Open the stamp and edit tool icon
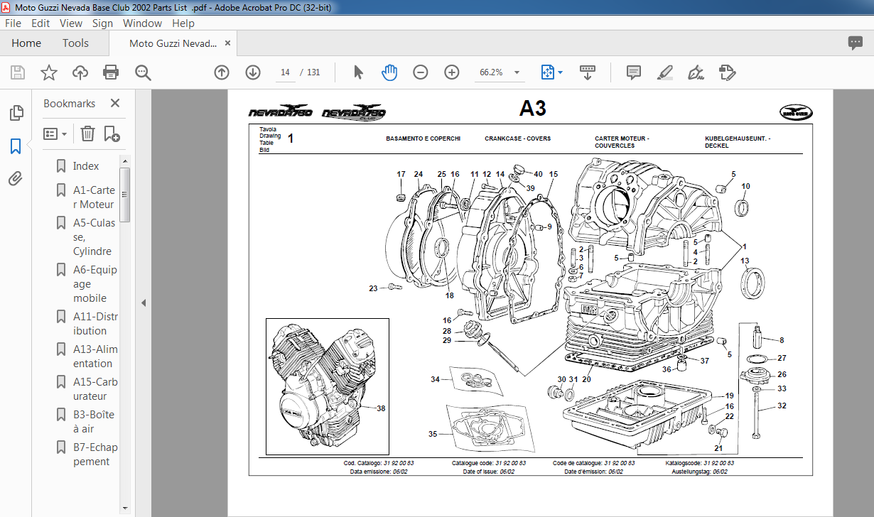The height and width of the screenshot is (517, 874). (x=726, y=72)
